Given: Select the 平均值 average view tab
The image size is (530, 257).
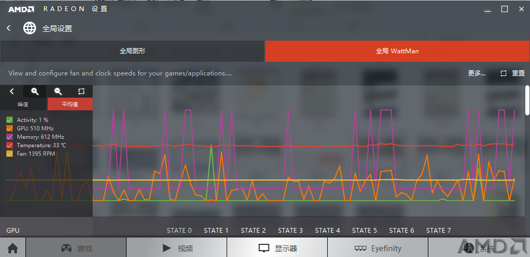Looking at the screenshot, I should pos(70,104).
